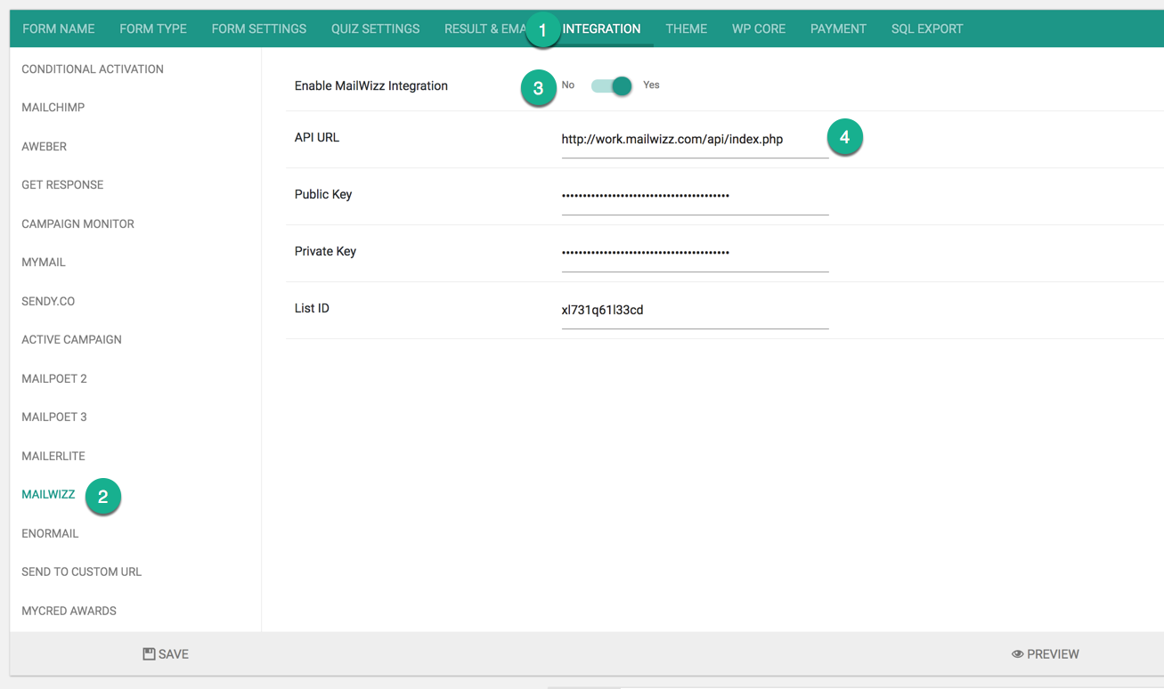Open the Theme tab
Screen dimensions: 1164x689
point(686,28)
